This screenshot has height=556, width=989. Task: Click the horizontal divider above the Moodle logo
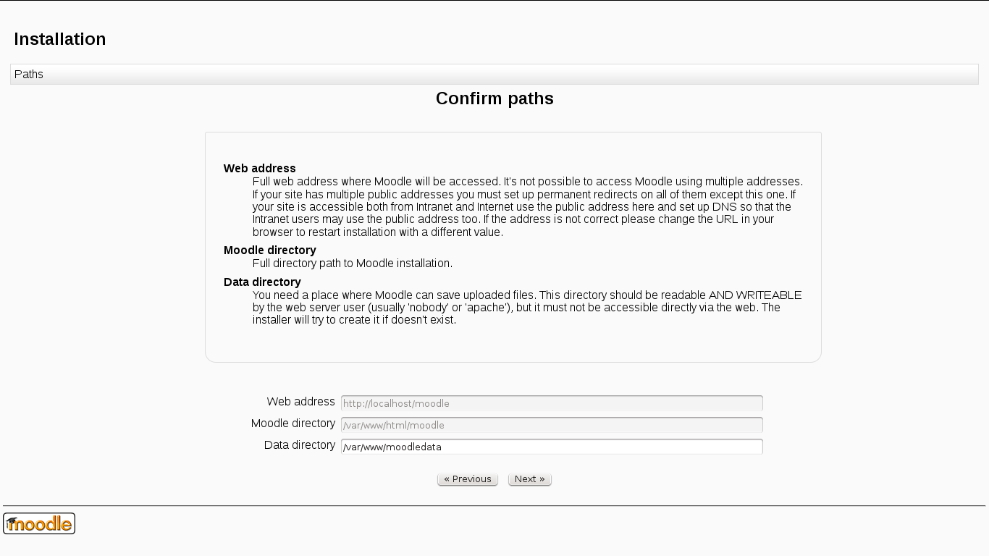click(494, 505)
